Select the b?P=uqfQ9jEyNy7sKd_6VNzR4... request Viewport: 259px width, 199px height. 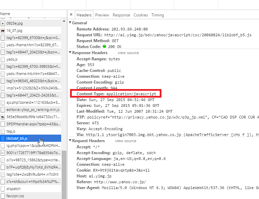click(x=31, y=167)
